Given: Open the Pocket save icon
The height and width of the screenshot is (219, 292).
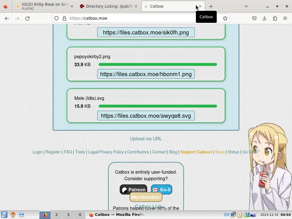Looking at the screenshot, I should (x=254, y=18).
